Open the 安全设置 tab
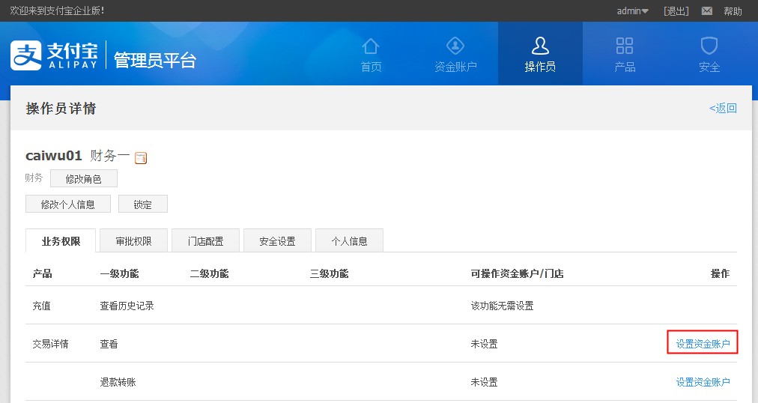 click(277, 241)
